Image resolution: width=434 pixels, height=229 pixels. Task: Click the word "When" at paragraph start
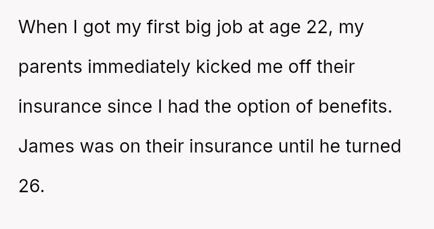tap(43, 27)
